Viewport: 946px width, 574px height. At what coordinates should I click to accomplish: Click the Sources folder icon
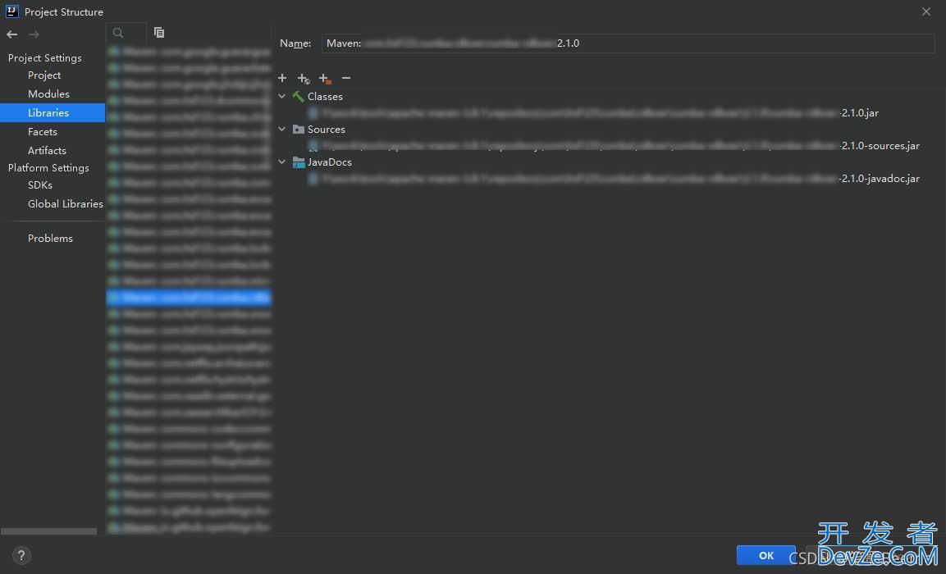tap(298, 129)
